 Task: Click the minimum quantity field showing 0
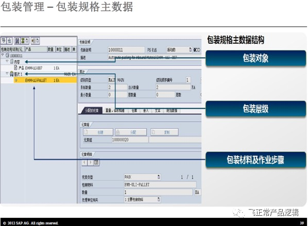[x=117, y=95]
